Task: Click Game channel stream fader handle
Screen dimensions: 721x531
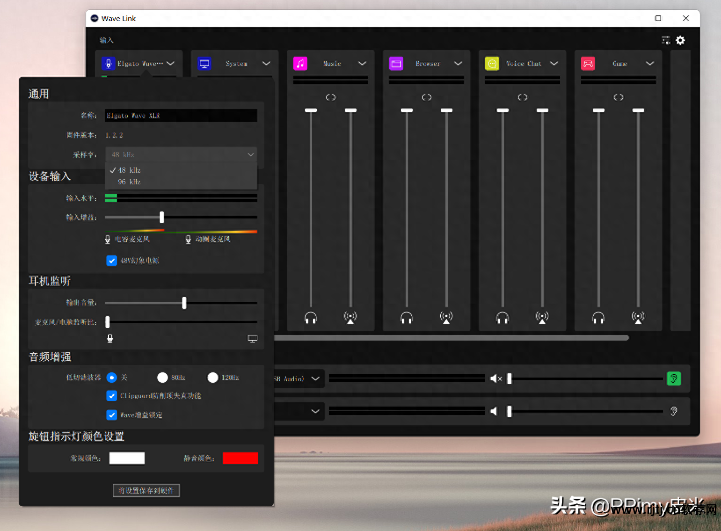Action: pyautogui.click(x=638, y=110)
